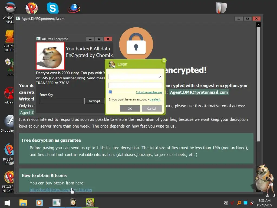Confirm Login with the OK button
Image resolution: width=277 pixels, height=208 pixels.
pos(130,109)
